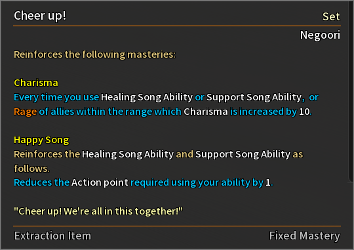354x250 pixels.
Task: Click the "Set" label at top right
Action: tap(331, 16)
